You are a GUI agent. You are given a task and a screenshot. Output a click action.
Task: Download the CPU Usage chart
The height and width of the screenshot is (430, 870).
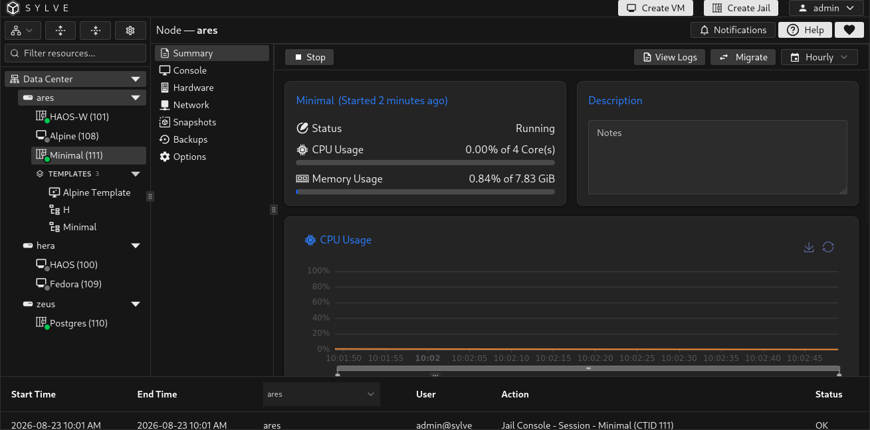click(x=809, y=247)
